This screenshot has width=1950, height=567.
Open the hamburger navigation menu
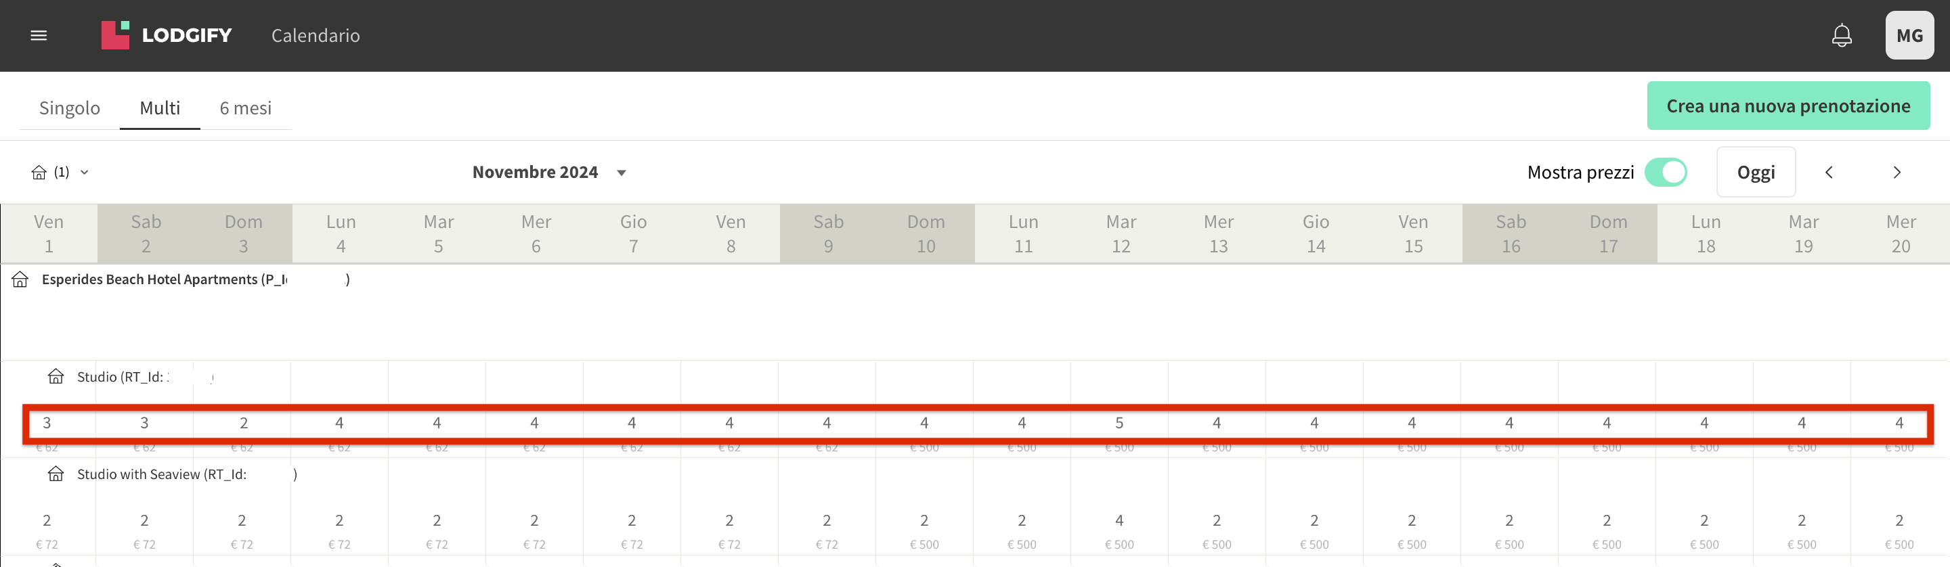pos(39,36)
